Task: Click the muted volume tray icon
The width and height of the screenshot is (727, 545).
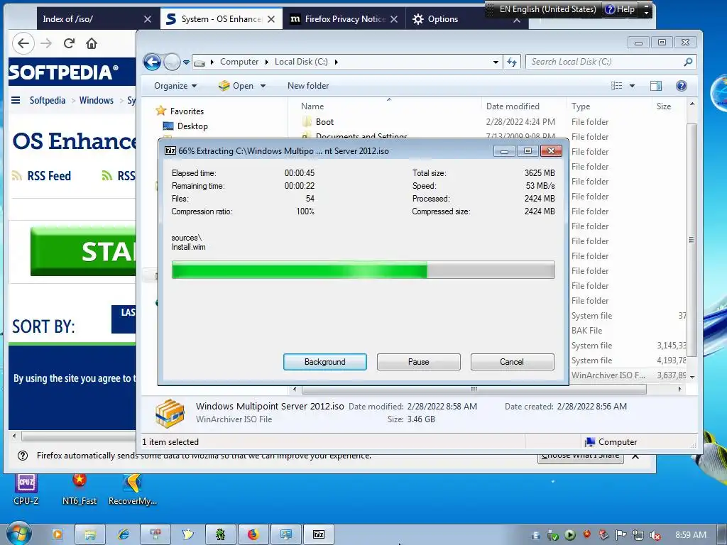Action: [x=655, y=535]
